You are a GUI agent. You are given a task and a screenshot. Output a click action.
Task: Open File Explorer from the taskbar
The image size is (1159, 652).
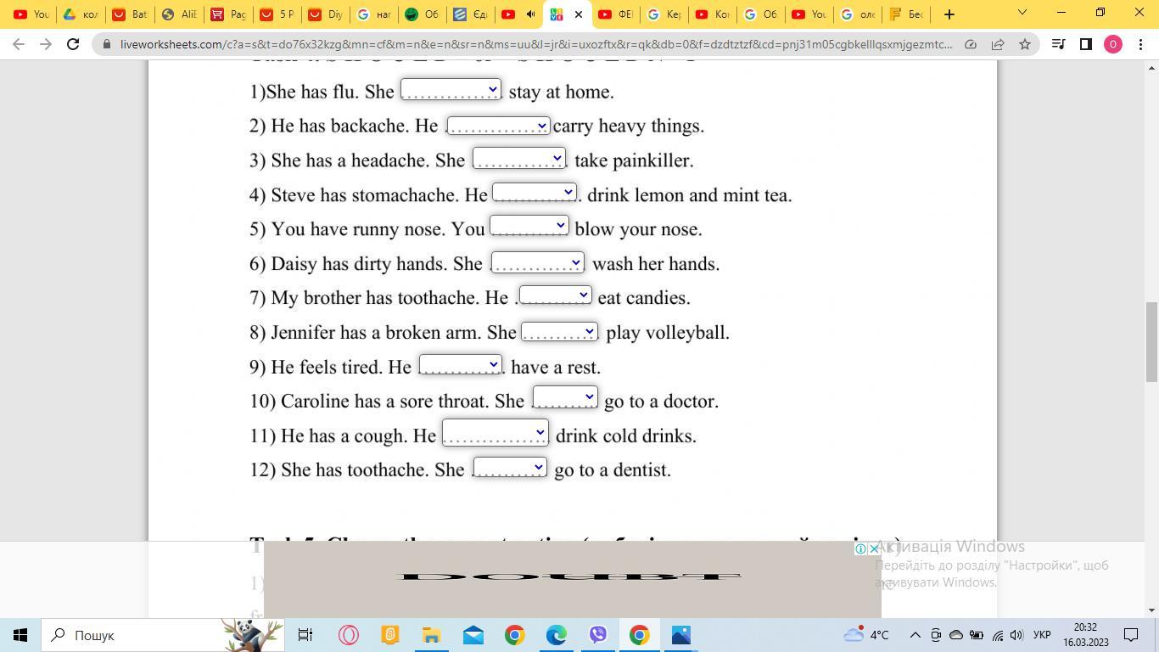click(431, 635)
